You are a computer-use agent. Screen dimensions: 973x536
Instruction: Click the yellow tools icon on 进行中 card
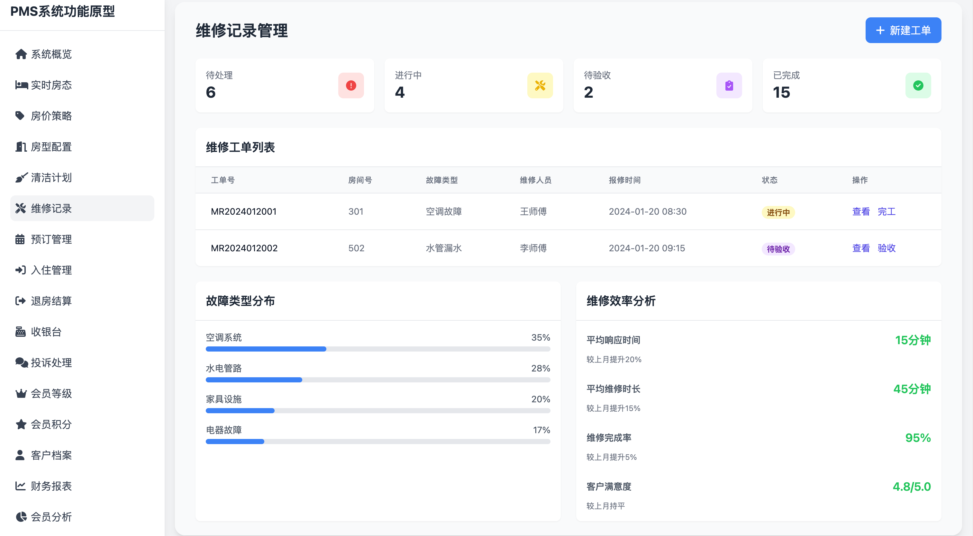(x=540, y=86)
